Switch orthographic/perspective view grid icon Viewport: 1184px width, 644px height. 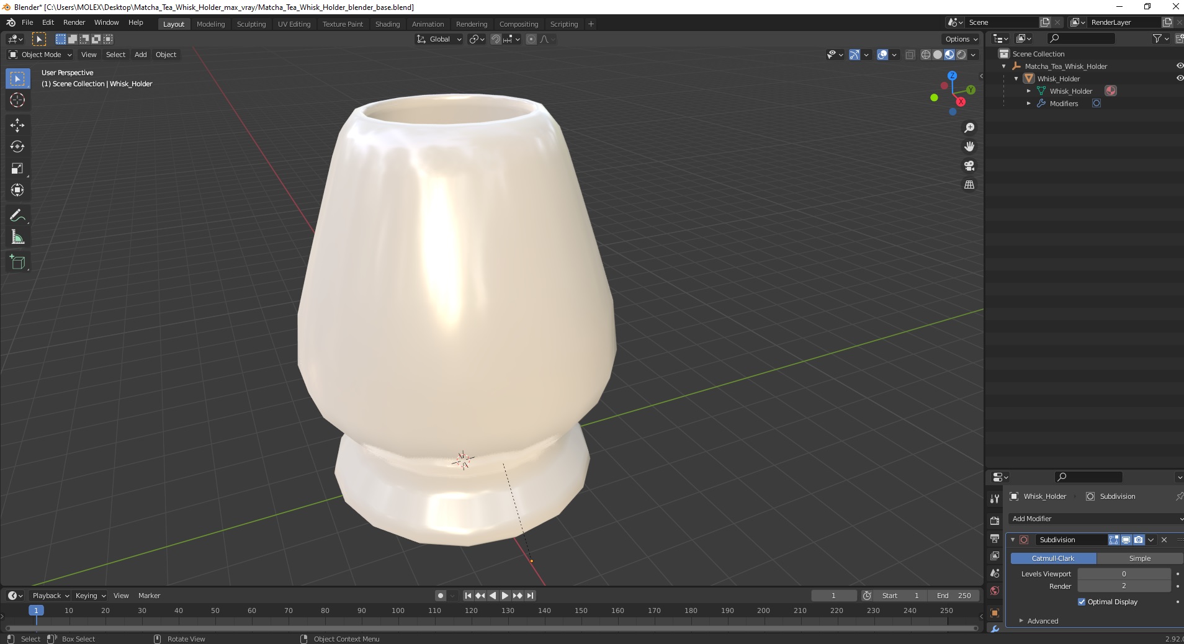[969, 185]
